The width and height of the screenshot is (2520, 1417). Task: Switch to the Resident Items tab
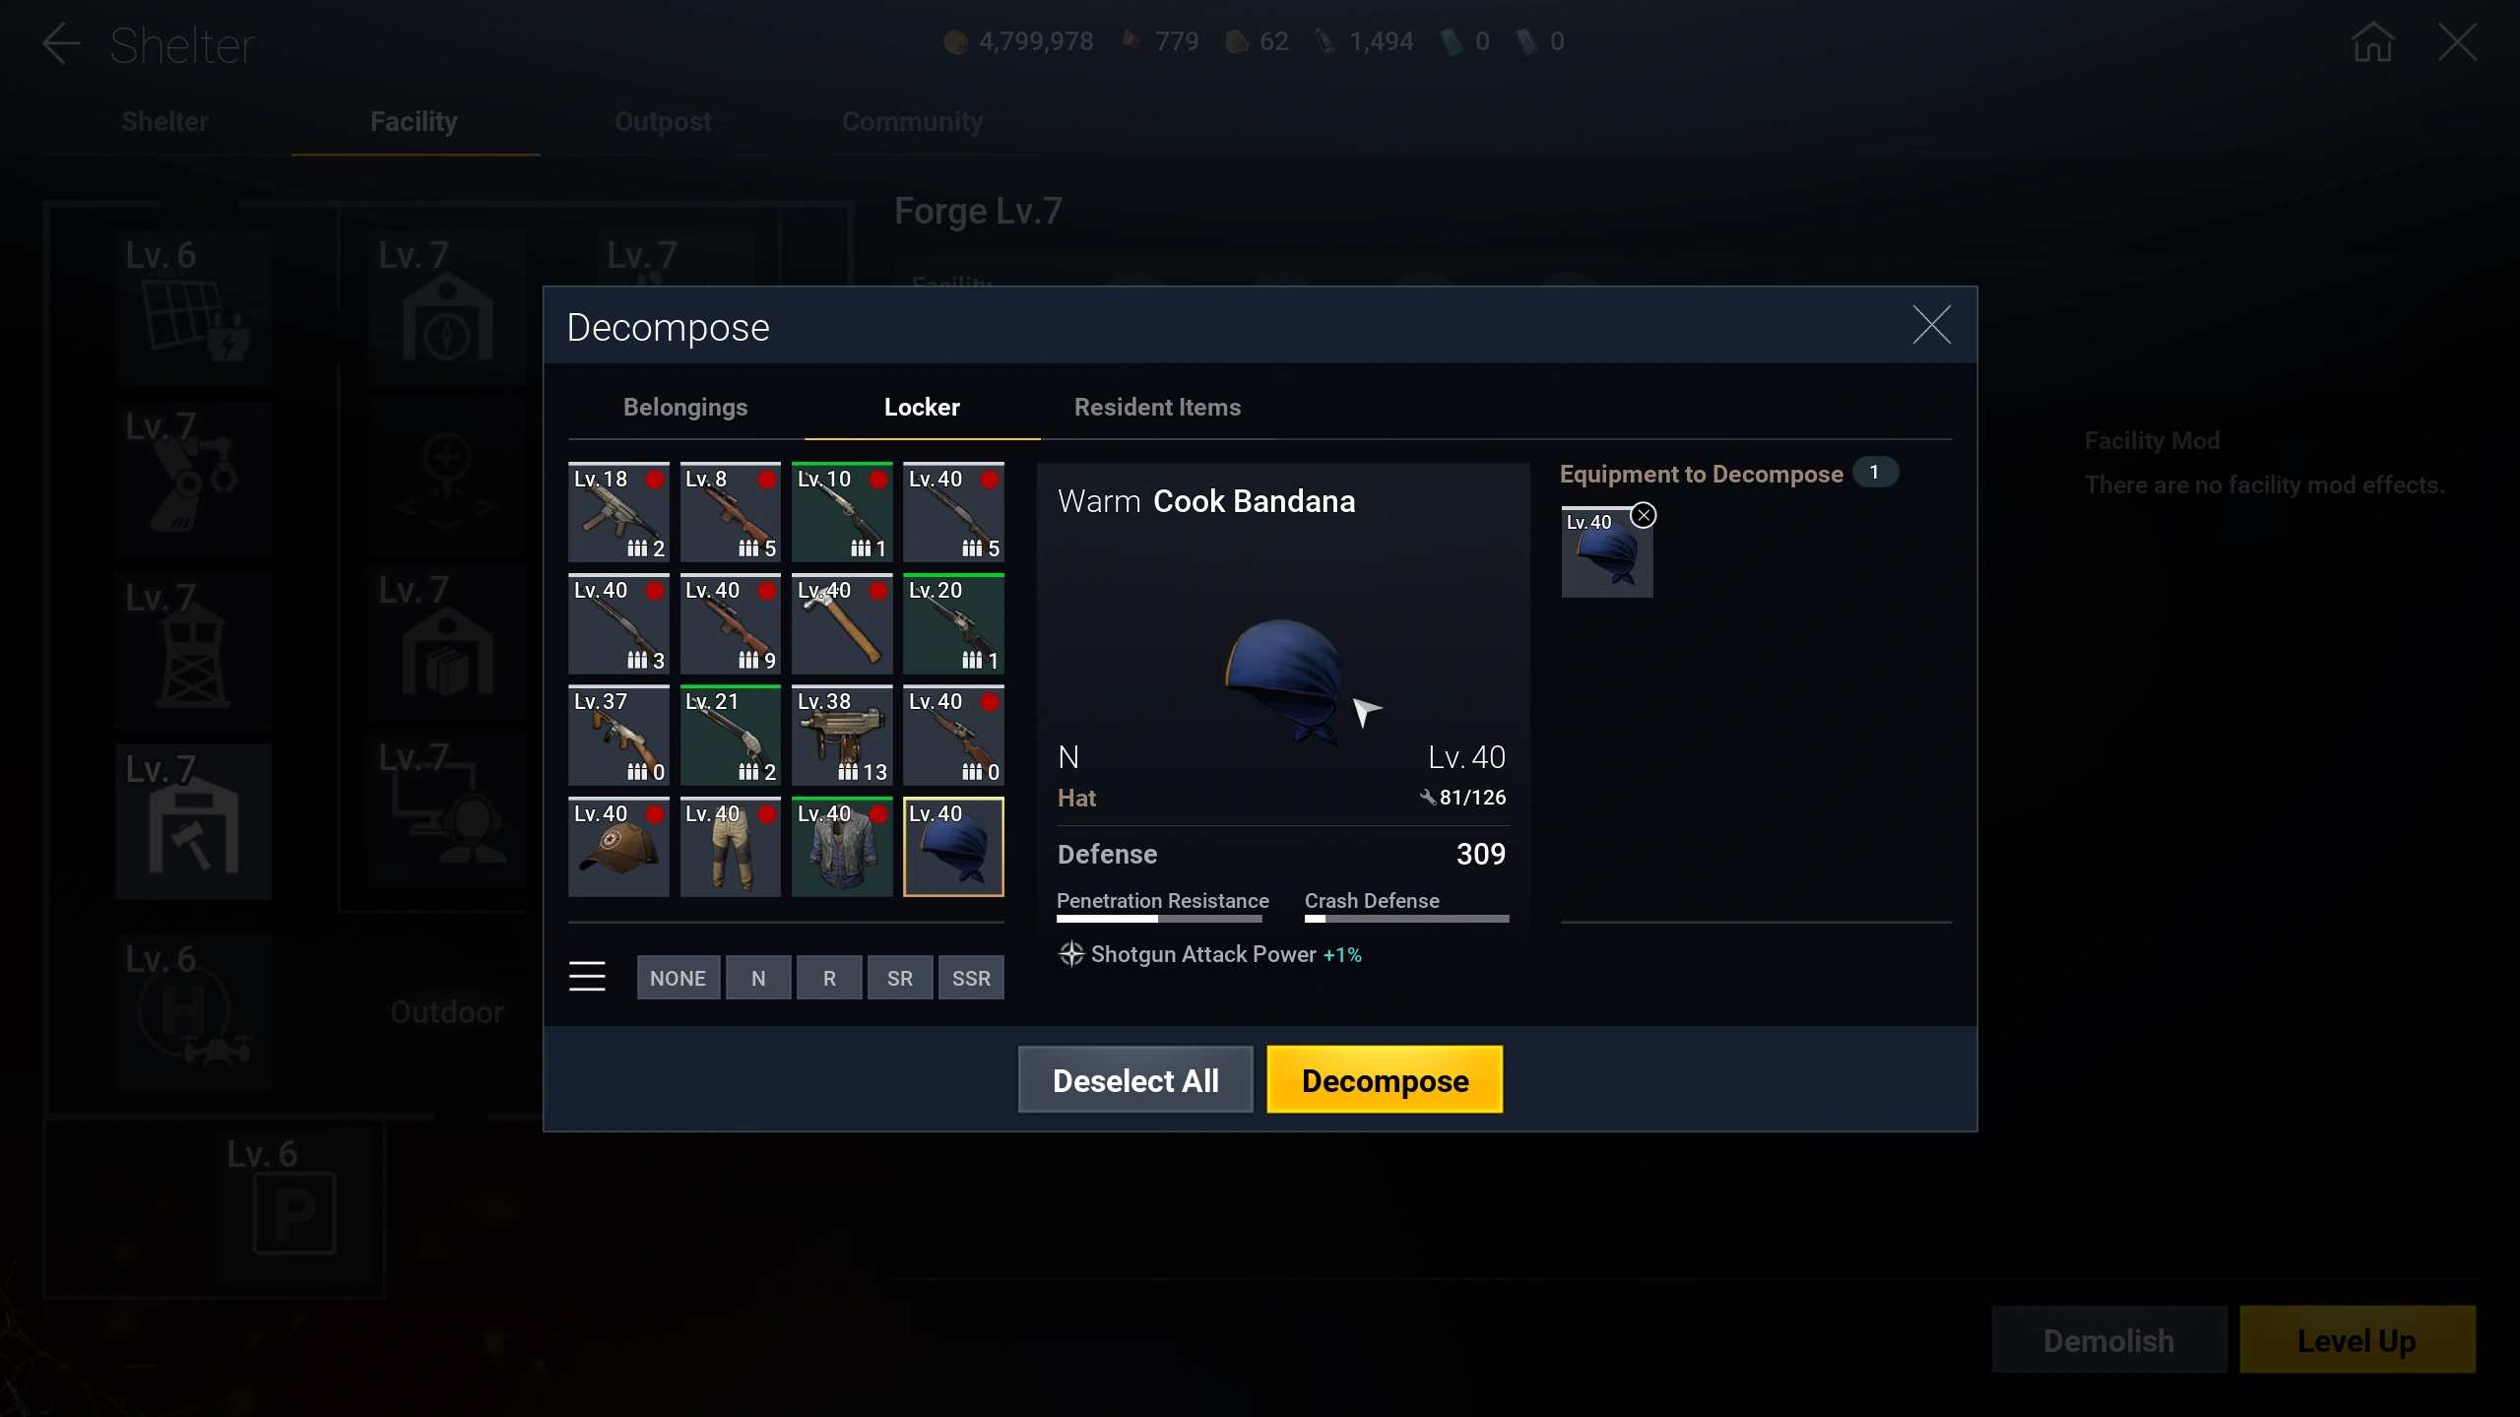(x=1157, y=407)
